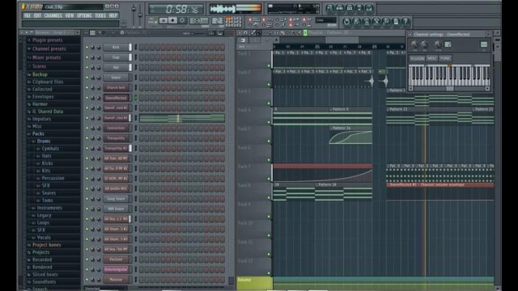Click the Record transport button
The image size is (518, 291).
182,20
